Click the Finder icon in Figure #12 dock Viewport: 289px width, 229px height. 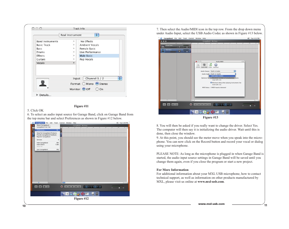tap(63, 194)
